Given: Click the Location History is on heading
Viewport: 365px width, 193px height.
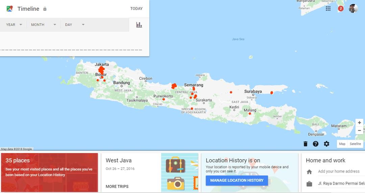Looking at the screenshot, I should click(x=233, y=161).
